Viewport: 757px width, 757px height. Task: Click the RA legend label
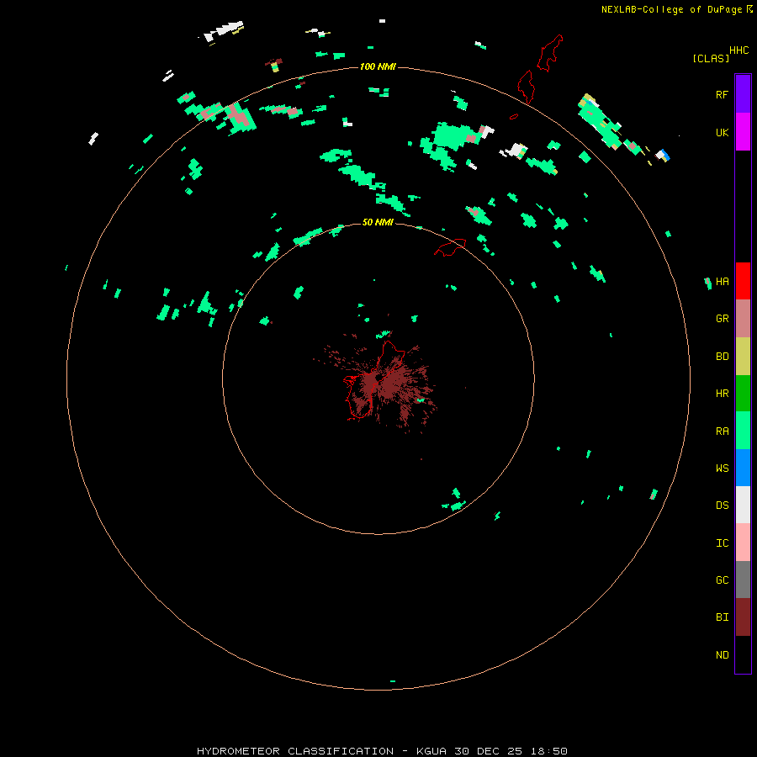click(x=722, y=431)
